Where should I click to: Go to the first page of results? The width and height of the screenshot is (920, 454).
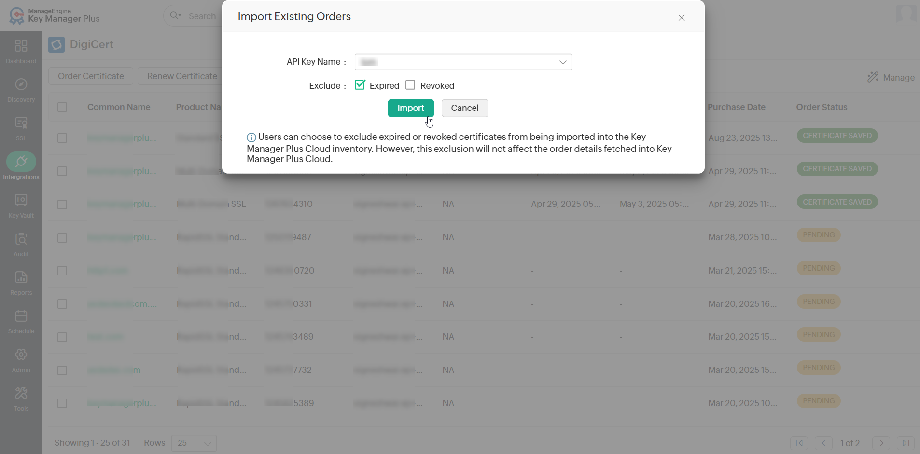(x=799, y=443)
